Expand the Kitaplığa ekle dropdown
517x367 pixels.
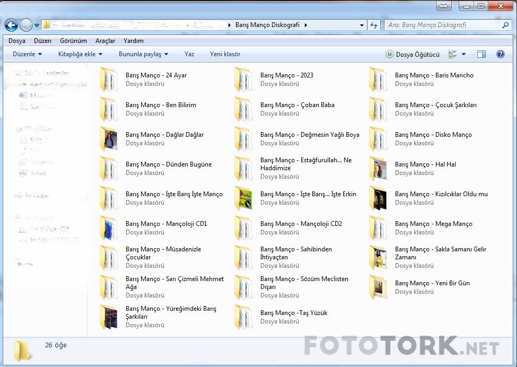[x=80, y=54]
